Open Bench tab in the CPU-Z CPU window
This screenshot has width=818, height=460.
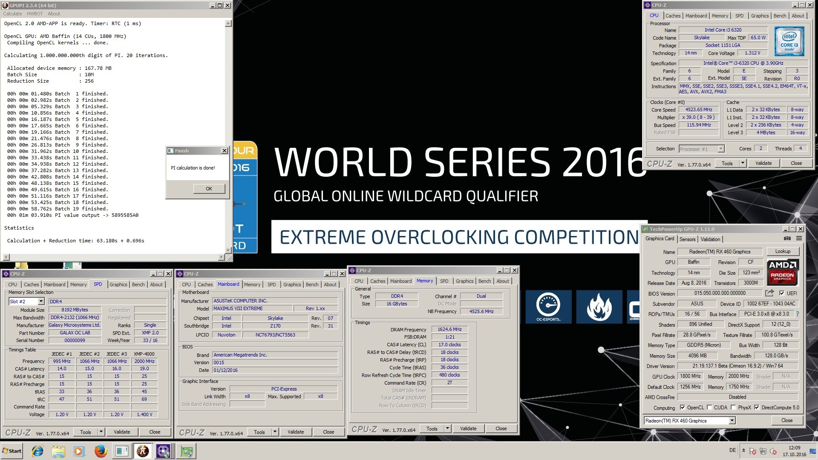click(780, 16)
